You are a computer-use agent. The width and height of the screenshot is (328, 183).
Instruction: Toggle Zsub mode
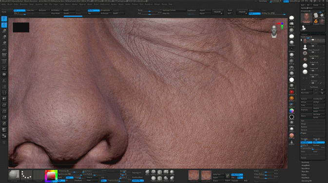click(70, 177)
